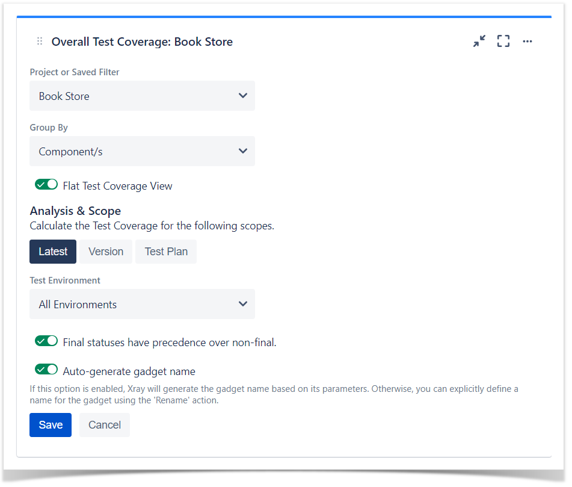The image size is (572, 487).
Task: Minimize the gadget with collapse arrows icon
Action: [x=479, y=42]
